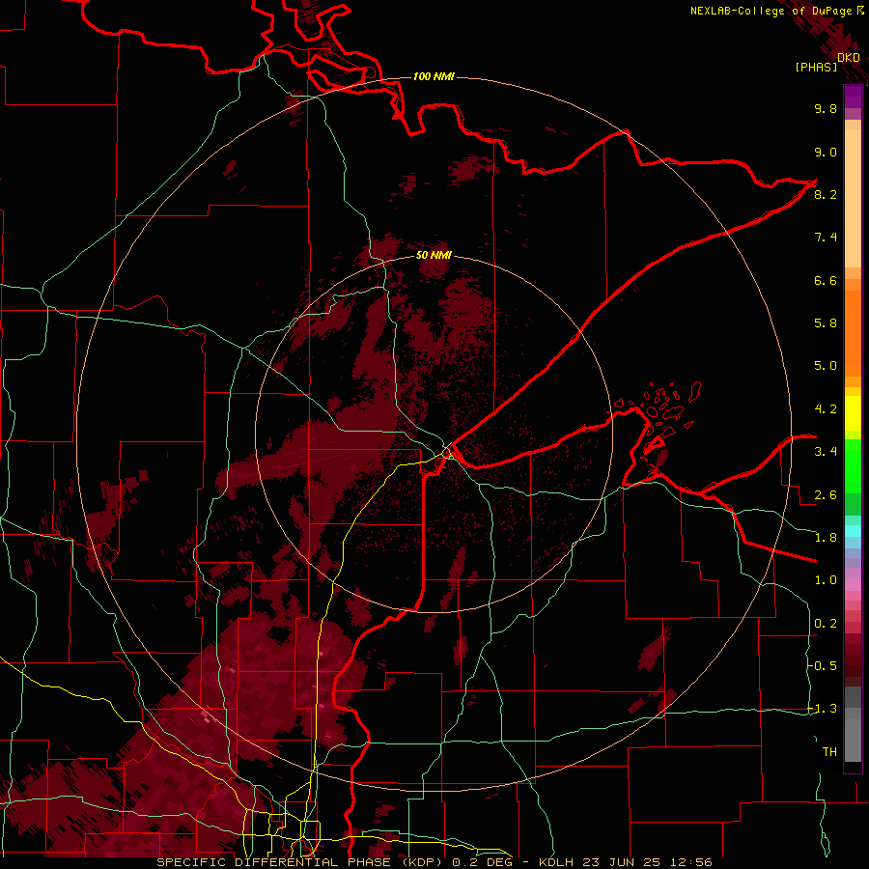Click SPECIFIC DIFFERENTIAL PHASE (KDP) in the caption
The height and width of the screenshot is (869, 869).
pos(302,862)
